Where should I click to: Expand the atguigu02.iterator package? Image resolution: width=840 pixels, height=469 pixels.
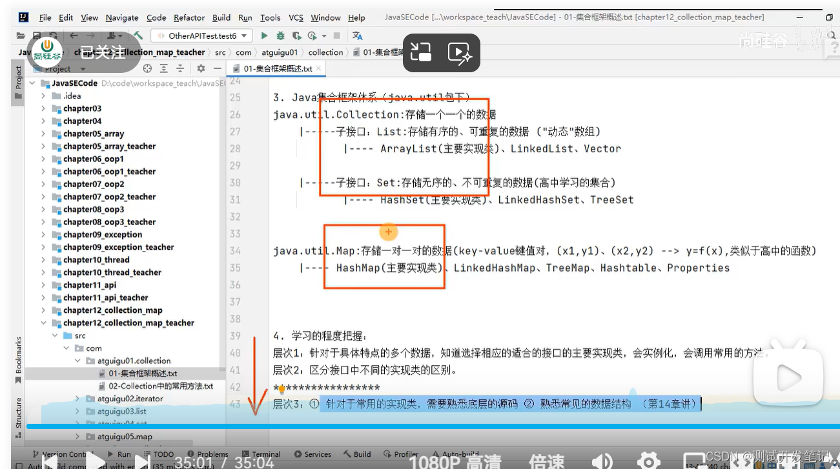tap(78, 399)
